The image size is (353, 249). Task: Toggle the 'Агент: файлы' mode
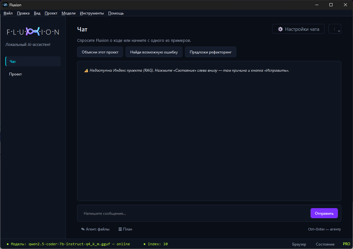pos(95,229)
